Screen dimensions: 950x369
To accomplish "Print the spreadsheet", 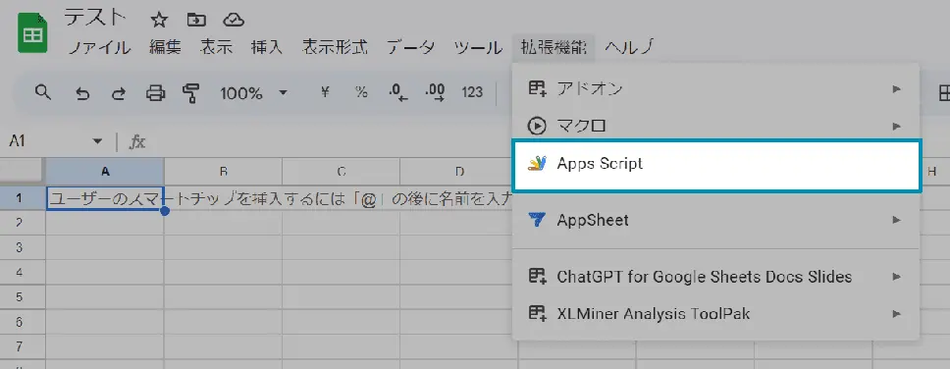I will (156, 93).
